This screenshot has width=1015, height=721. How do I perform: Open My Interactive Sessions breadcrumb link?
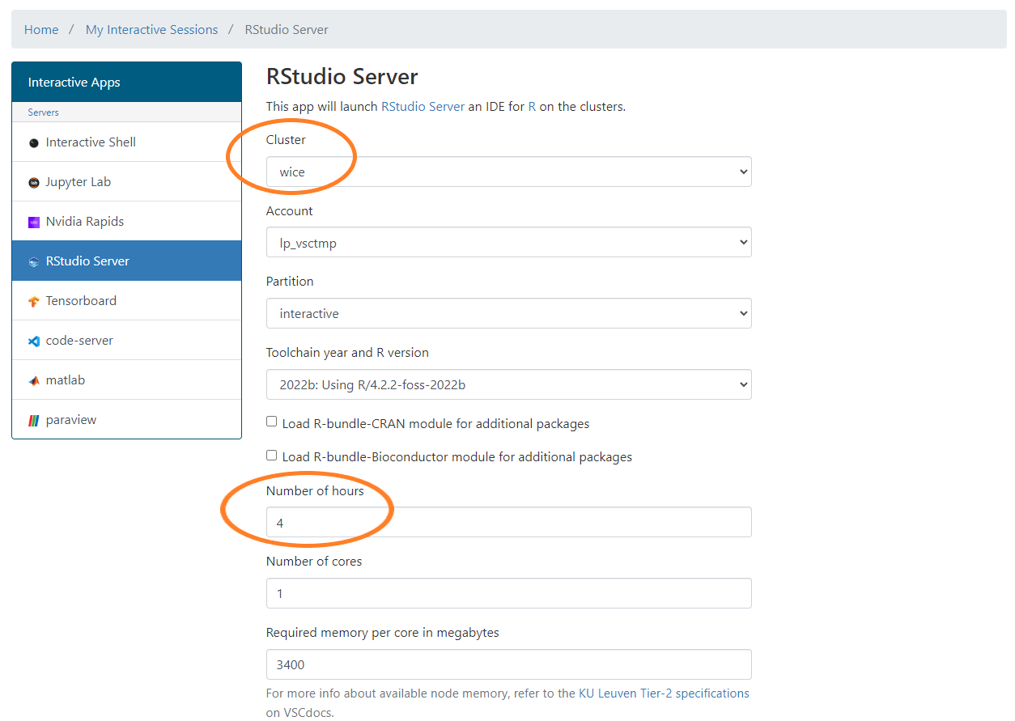[151, 30]
